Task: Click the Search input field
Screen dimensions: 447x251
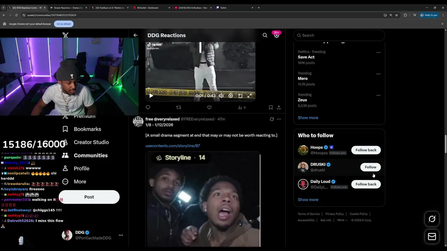Action: click(x=339, y=35)
